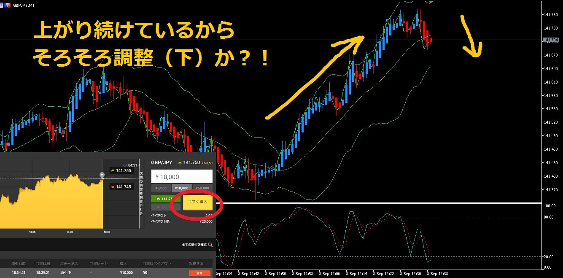Click the 141.704 current price label
The height and width of the screenshot is (278, 563).
coord(551,40)
